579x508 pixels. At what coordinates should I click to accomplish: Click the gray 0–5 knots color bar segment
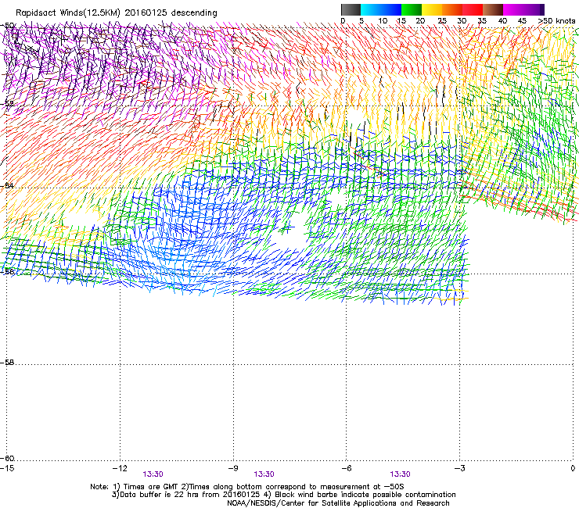(351, 9)
